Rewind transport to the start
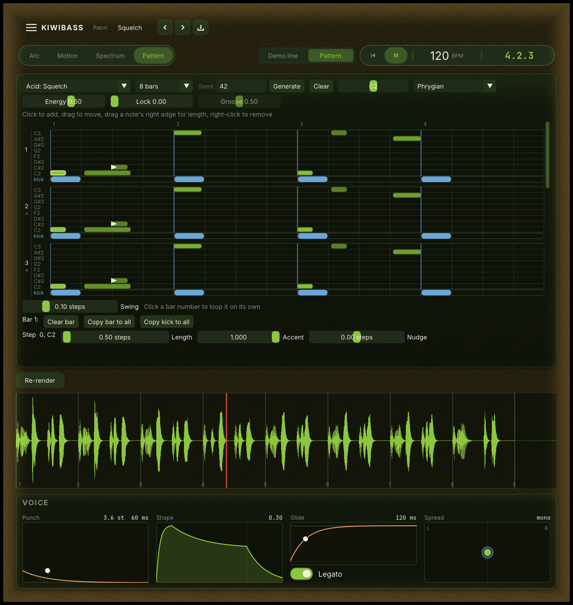Viewport: 573px width, 605px height. pos(373,55)
